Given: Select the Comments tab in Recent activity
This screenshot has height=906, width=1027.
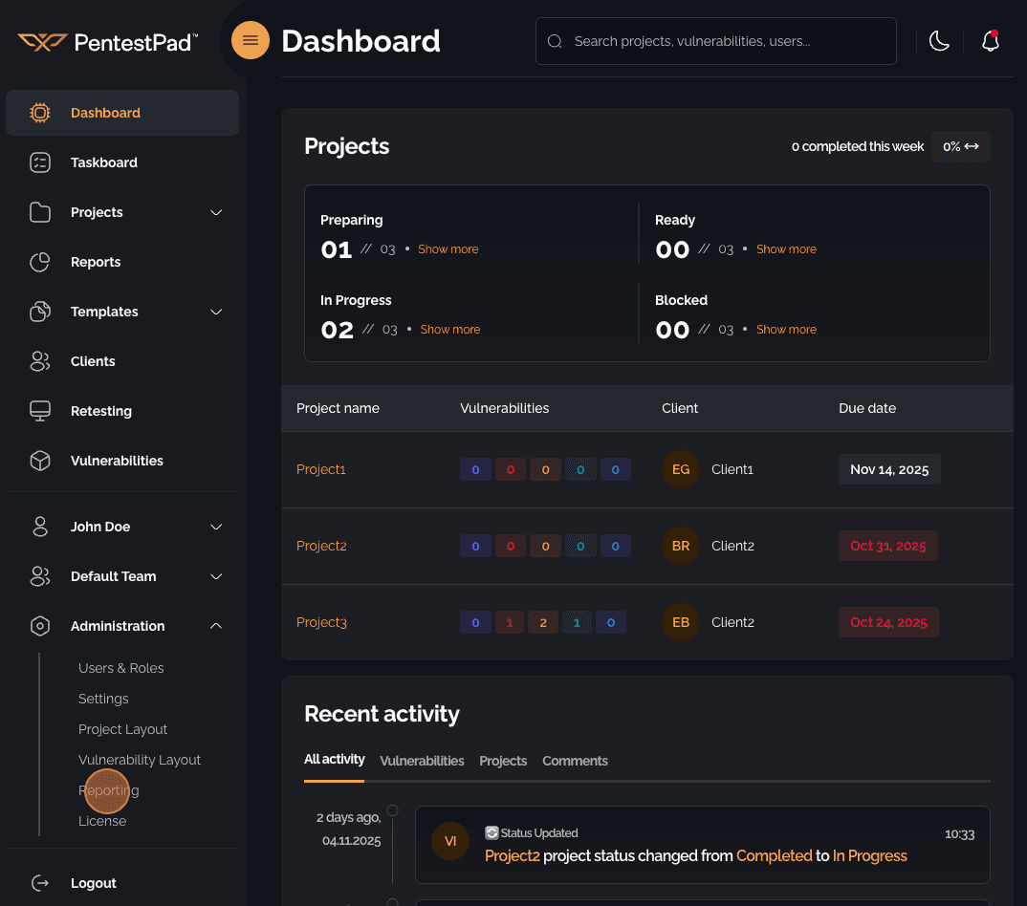Looking at the screenshot, I should (575, 761).
